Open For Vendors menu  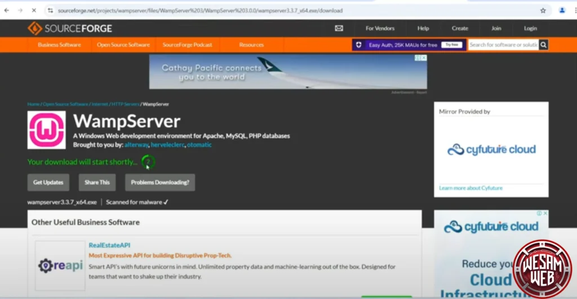tap(380, 28)
